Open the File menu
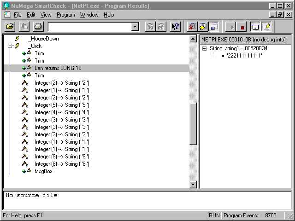 18,15
